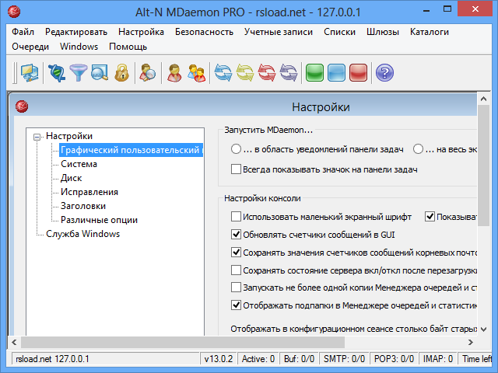Screen dimensions: 498x373
Task: Click the vertical scrollbar up arrow
Action: (484, 99)
